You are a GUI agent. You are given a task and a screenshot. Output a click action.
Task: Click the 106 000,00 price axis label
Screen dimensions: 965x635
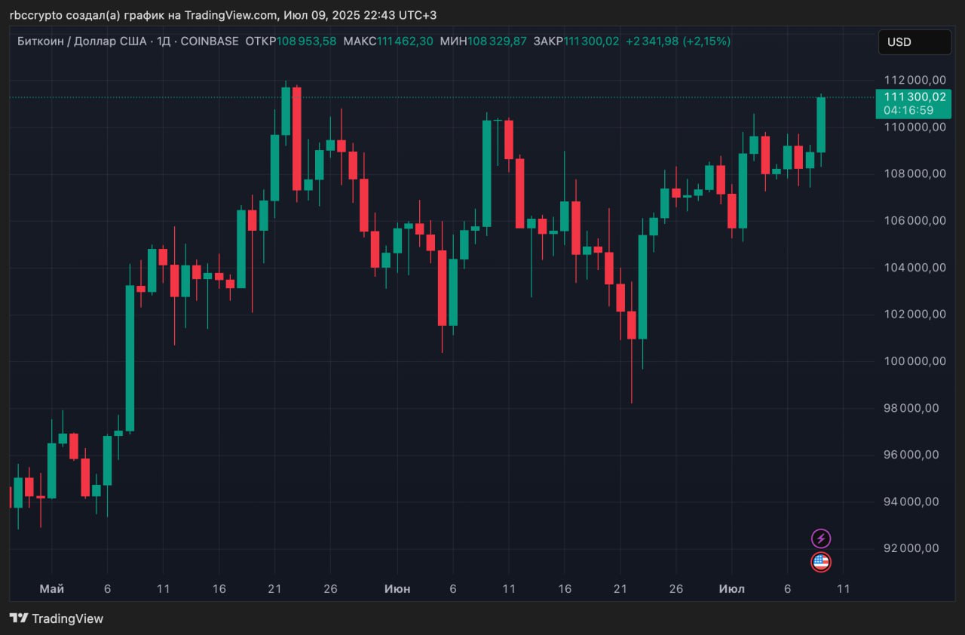click(x=914, y=220)
